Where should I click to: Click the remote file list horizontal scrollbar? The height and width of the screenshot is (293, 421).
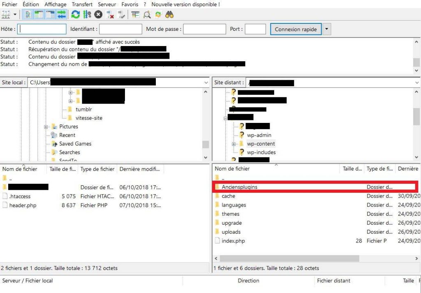tap(289, 258)
